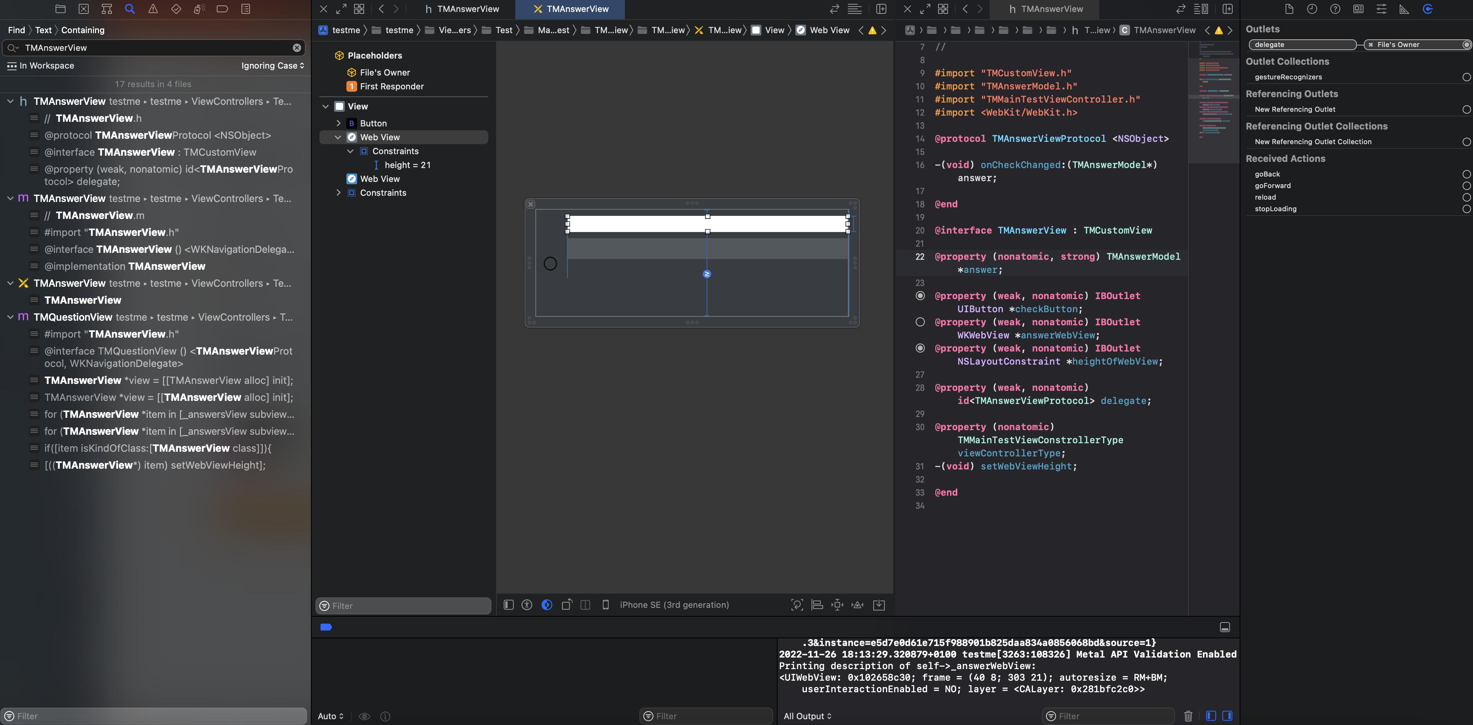Open the Project navigator folder icon
The image size is (1473, 725).
point(61,9)
